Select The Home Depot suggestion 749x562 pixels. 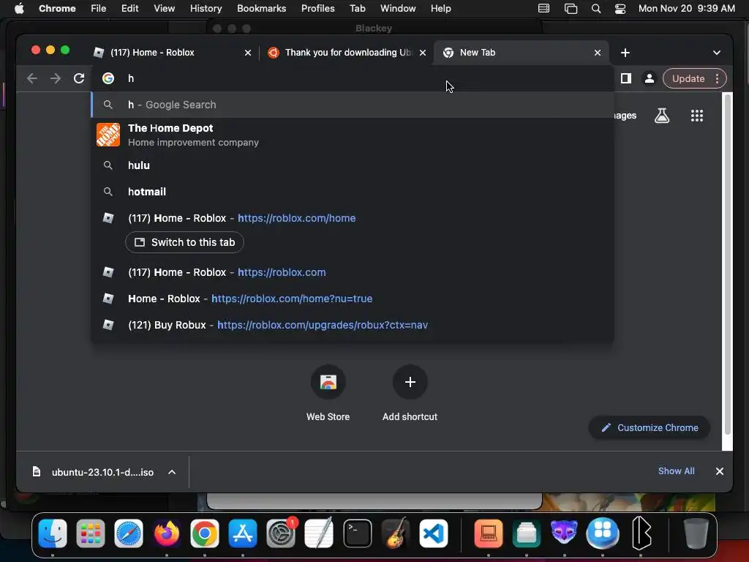353,135
